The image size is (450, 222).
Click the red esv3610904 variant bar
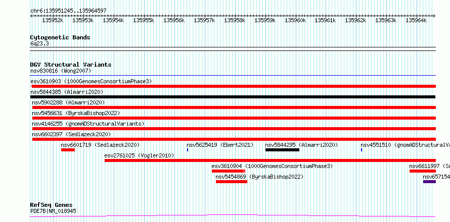pyautogui.click(x=229, y=171)
